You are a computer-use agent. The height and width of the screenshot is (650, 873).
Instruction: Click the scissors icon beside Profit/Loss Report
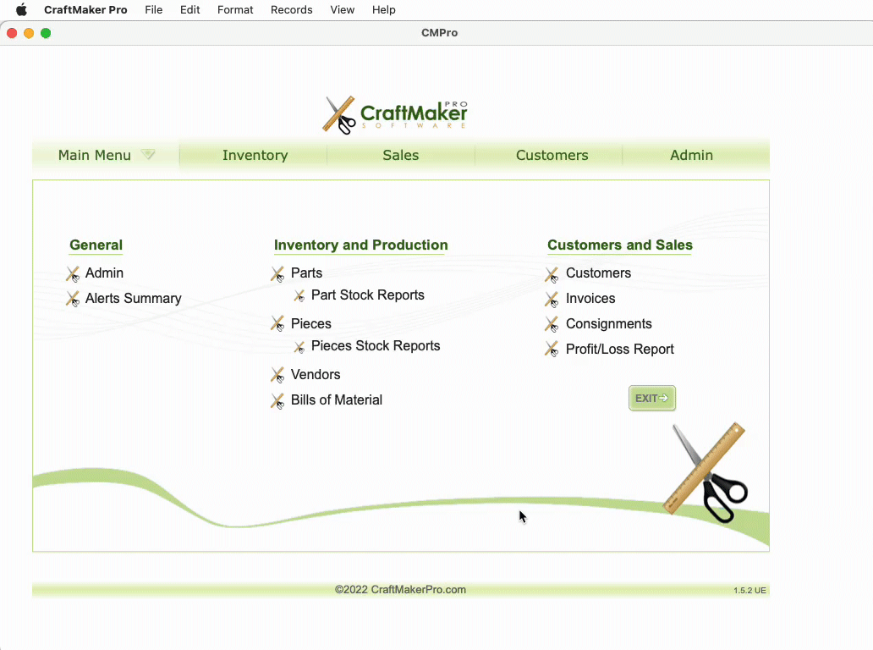552,350
